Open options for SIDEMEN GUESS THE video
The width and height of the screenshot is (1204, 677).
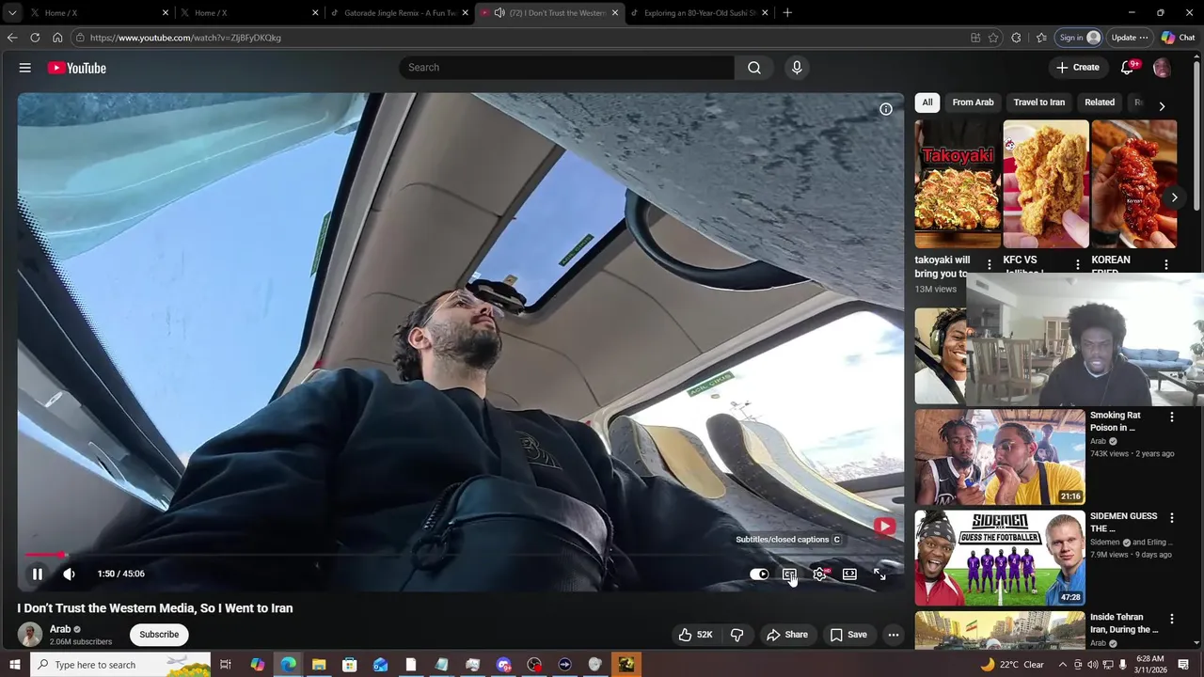[x=1172, y=518]
